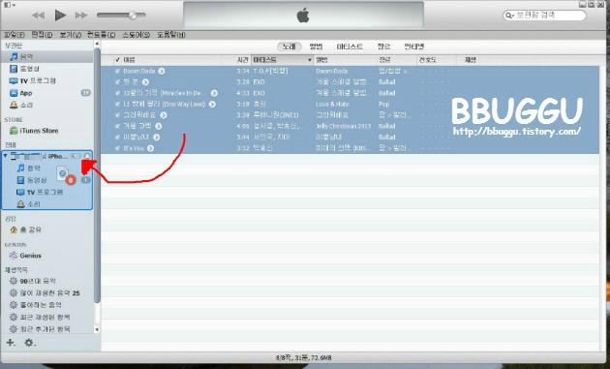This screenshot has height=369, width=610.
Task: Switch to the 앨범 albums tab
Action: click(316, 46)
